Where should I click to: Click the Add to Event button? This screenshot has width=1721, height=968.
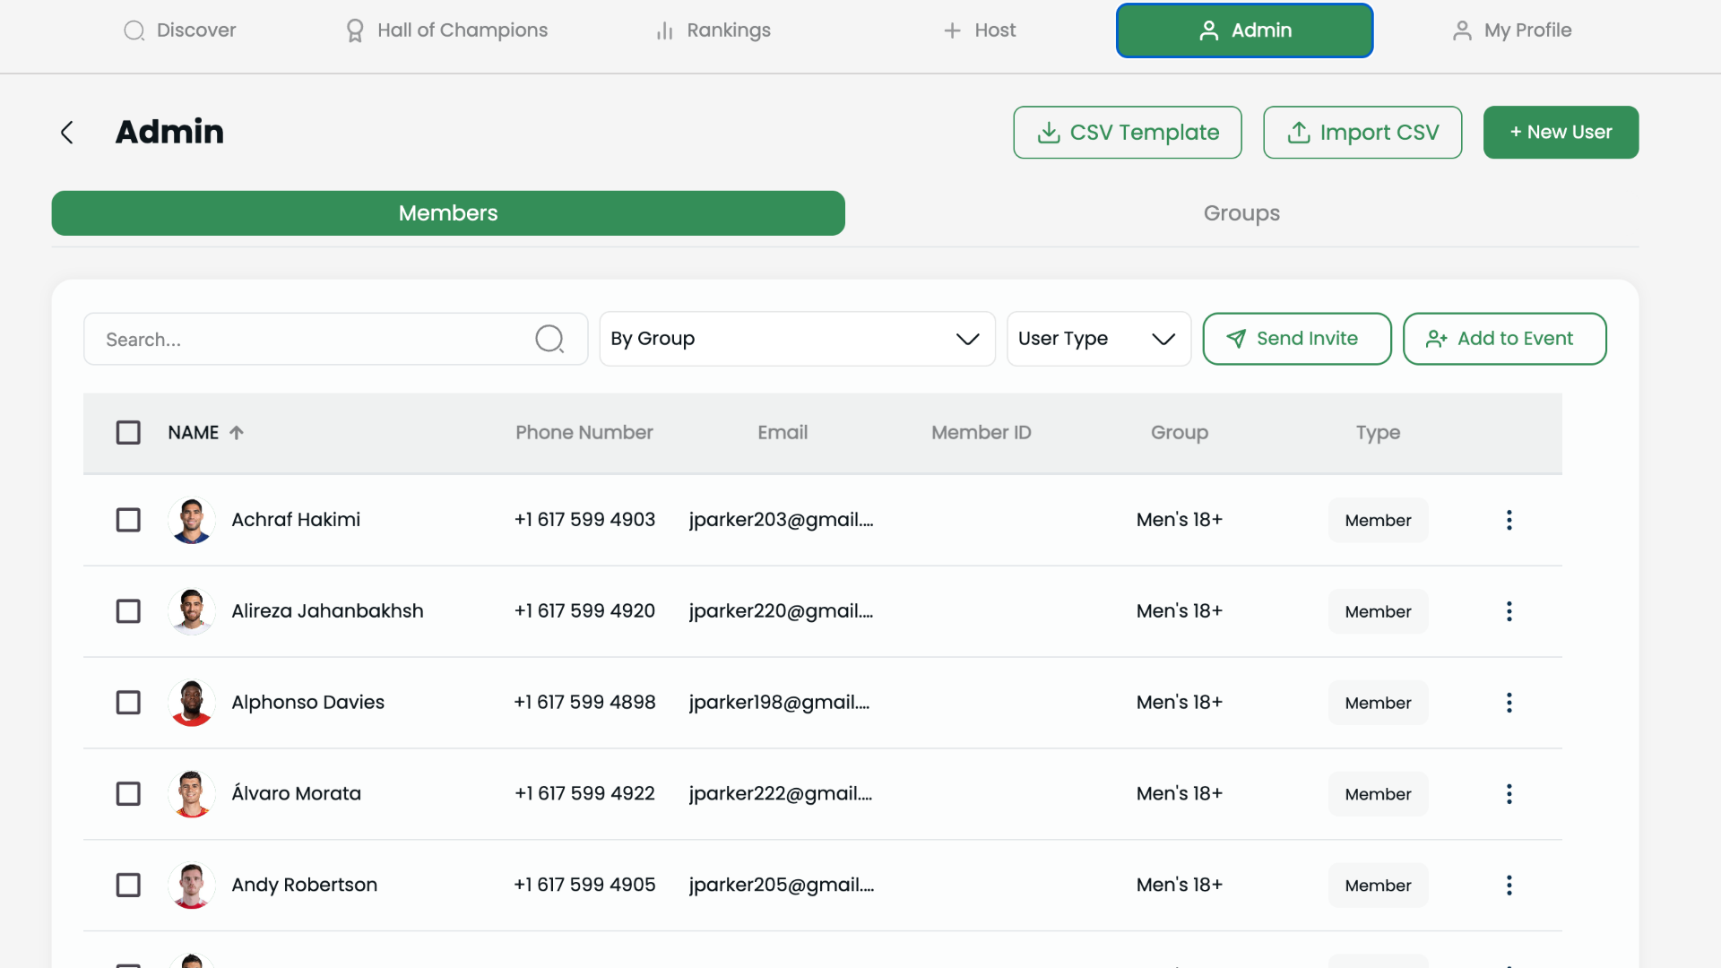tap(1504, 339)
